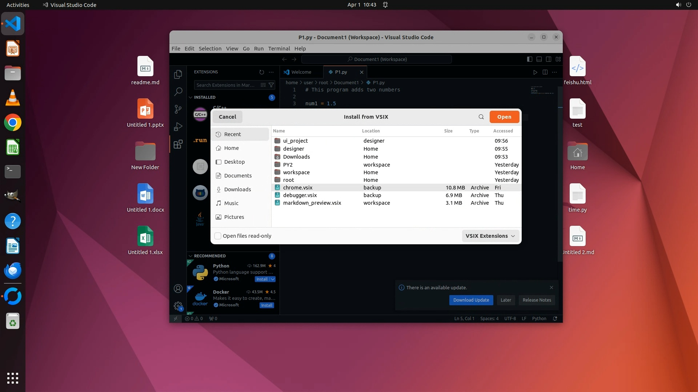
Task: Refresh the extensions list
Action: [261, 72]
